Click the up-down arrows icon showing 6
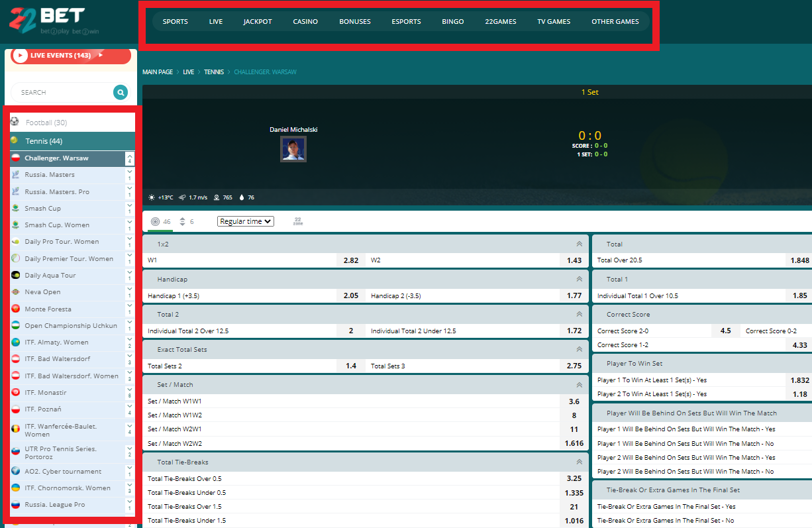812x528 pixels. click(x=183, y=221)
